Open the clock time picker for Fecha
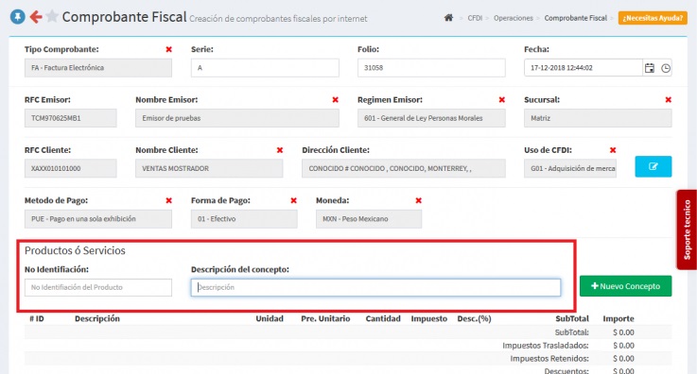 pos(666,68)
